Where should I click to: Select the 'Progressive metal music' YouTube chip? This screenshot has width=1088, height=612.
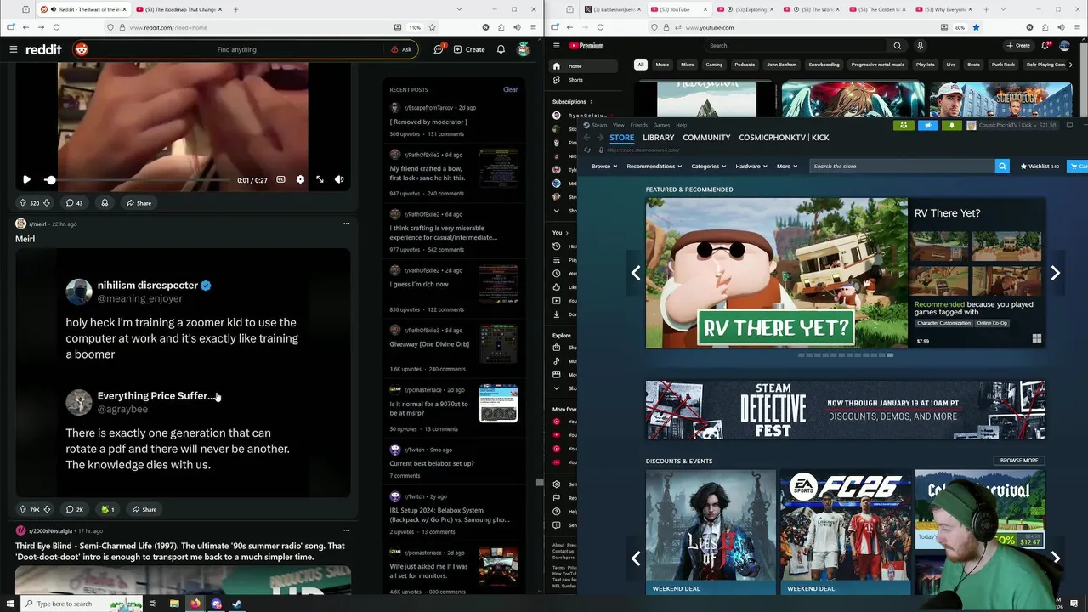878,65
